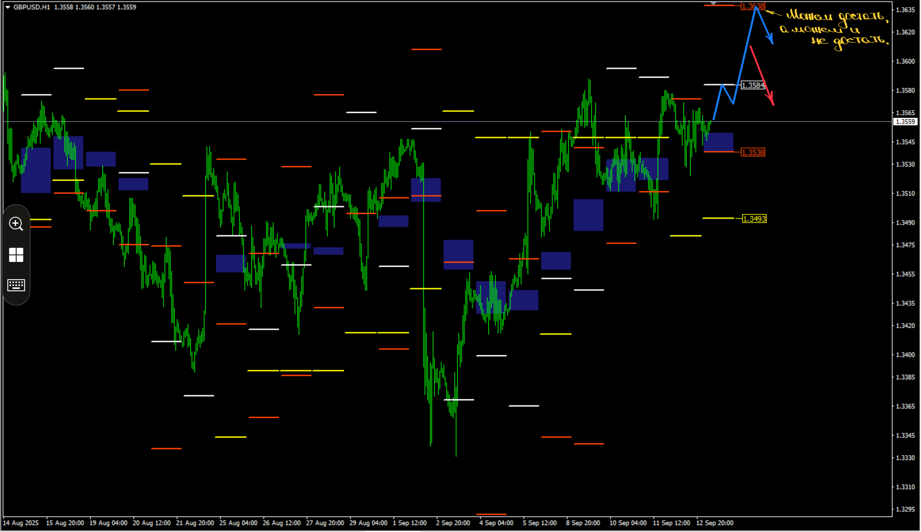Click the 1.3295 price scale value

(x=905, y=509)
